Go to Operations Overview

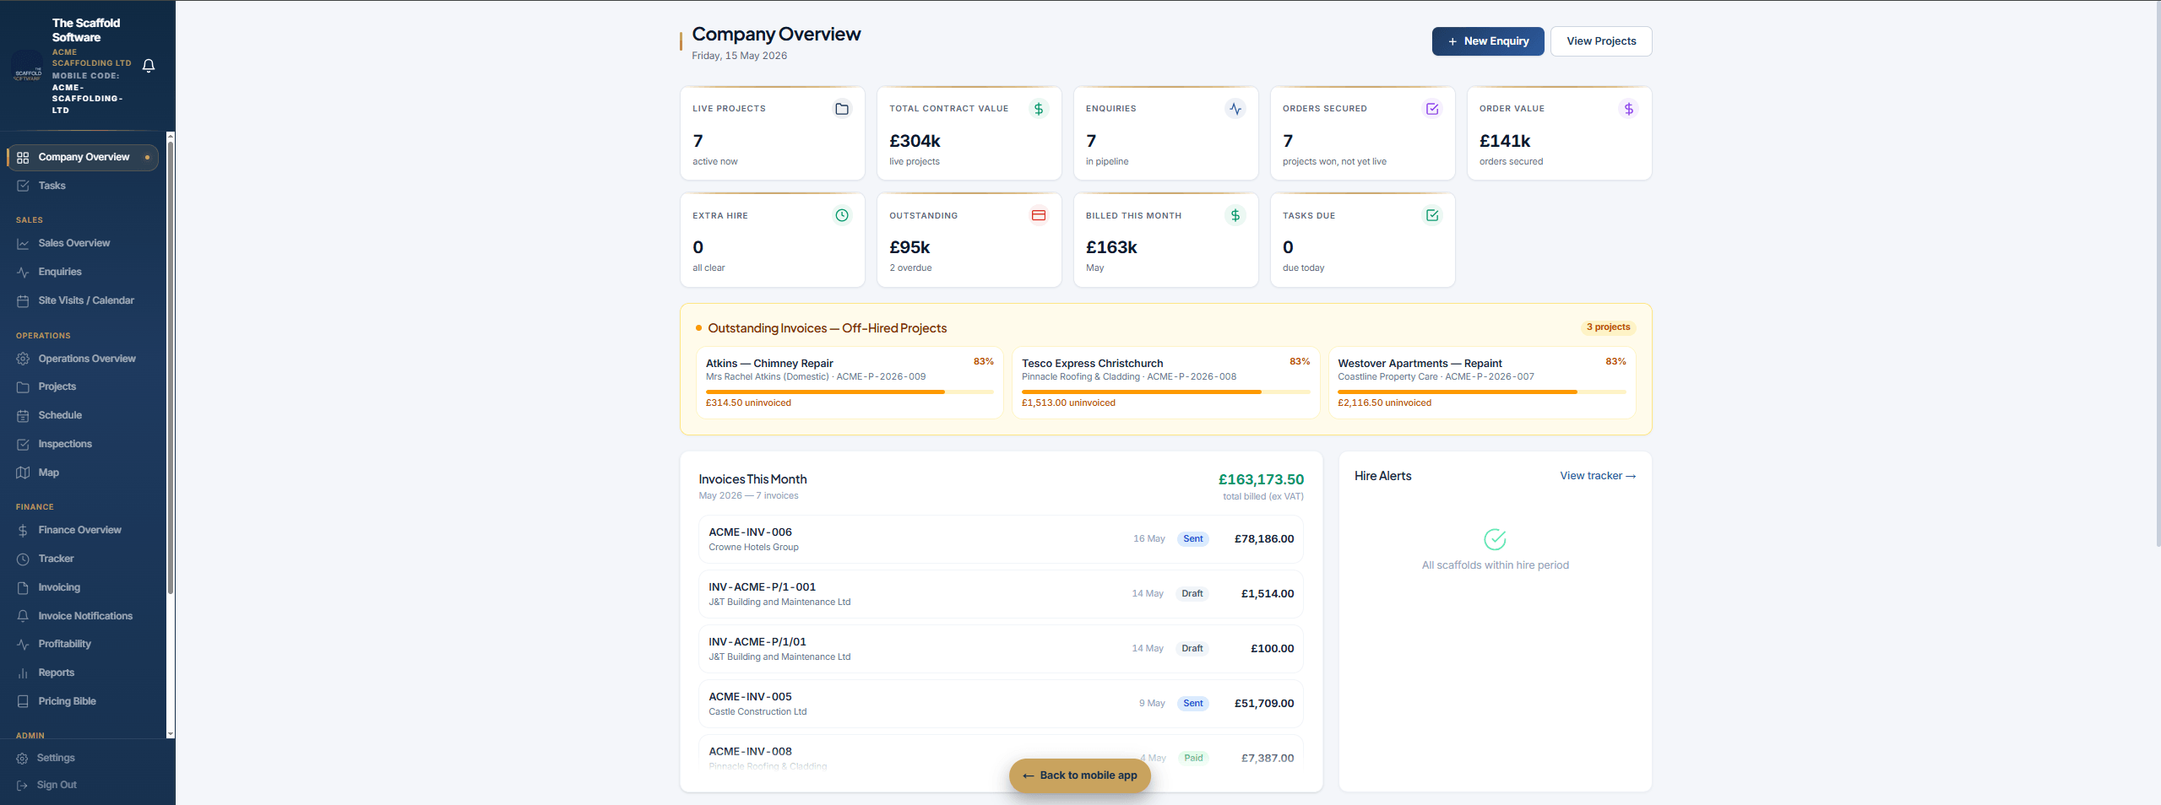(x=83, y=359)
